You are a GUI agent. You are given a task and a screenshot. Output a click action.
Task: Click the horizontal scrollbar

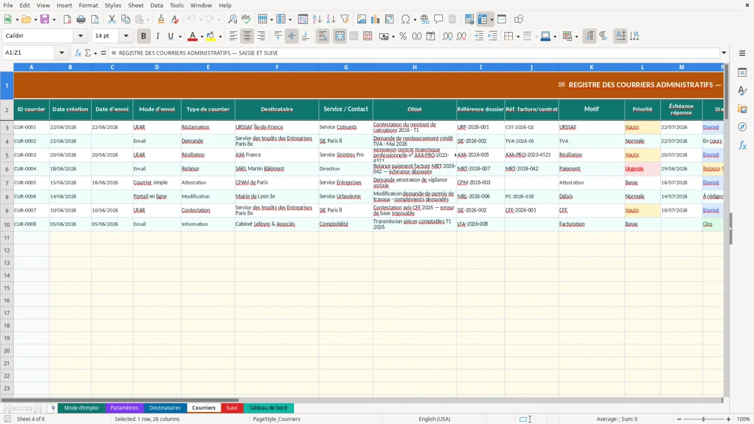click(x=119, y=400)
